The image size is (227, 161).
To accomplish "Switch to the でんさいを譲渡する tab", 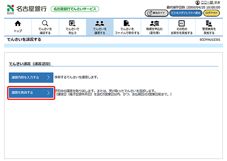I will point(100,27).
